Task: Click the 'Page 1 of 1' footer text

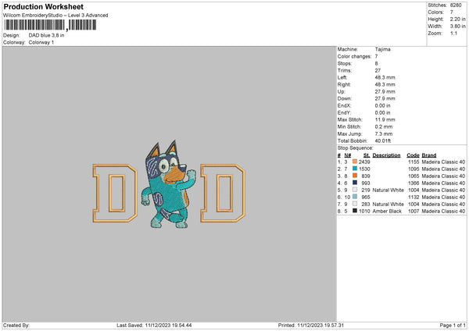Action: 453,326
